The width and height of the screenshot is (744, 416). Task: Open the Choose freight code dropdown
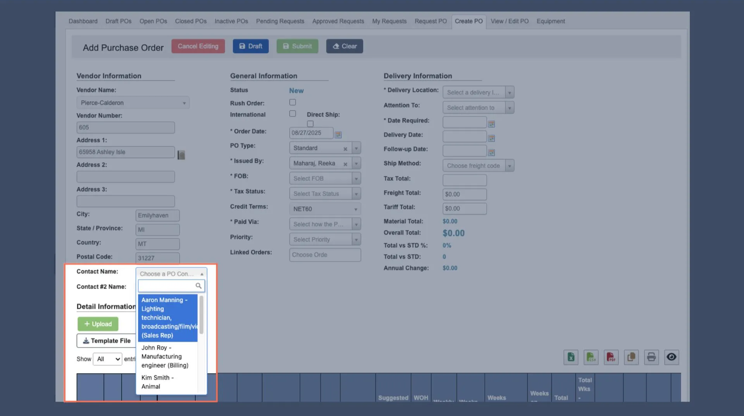coord(478,166)
